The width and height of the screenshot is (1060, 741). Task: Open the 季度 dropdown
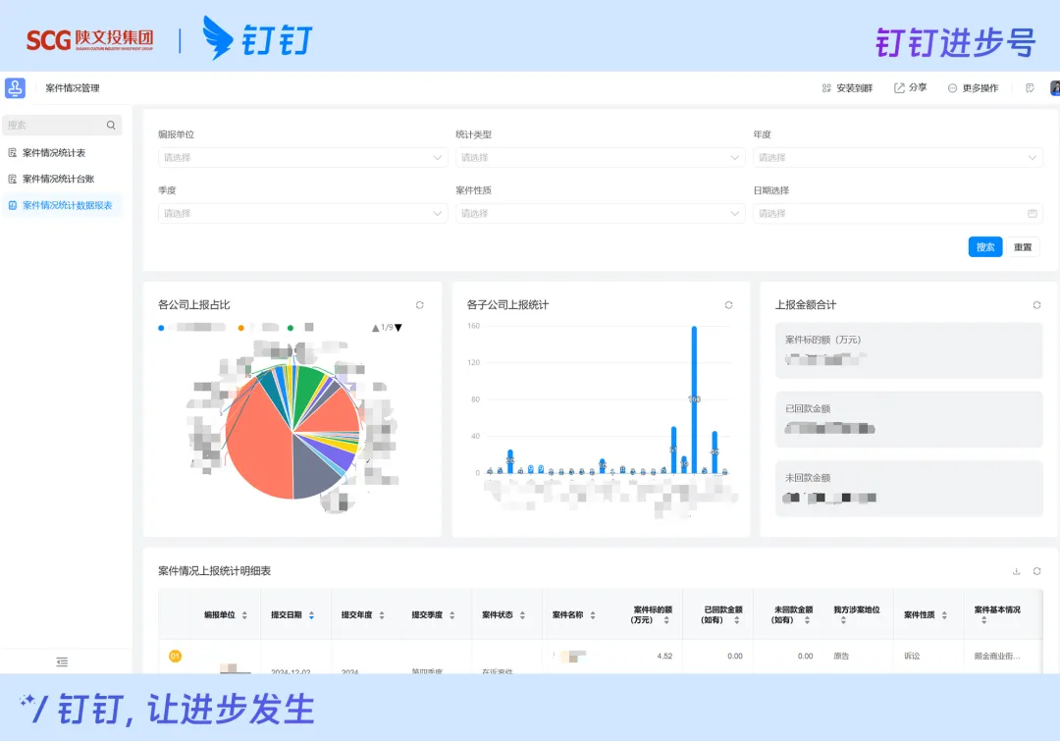pos(302,214)
